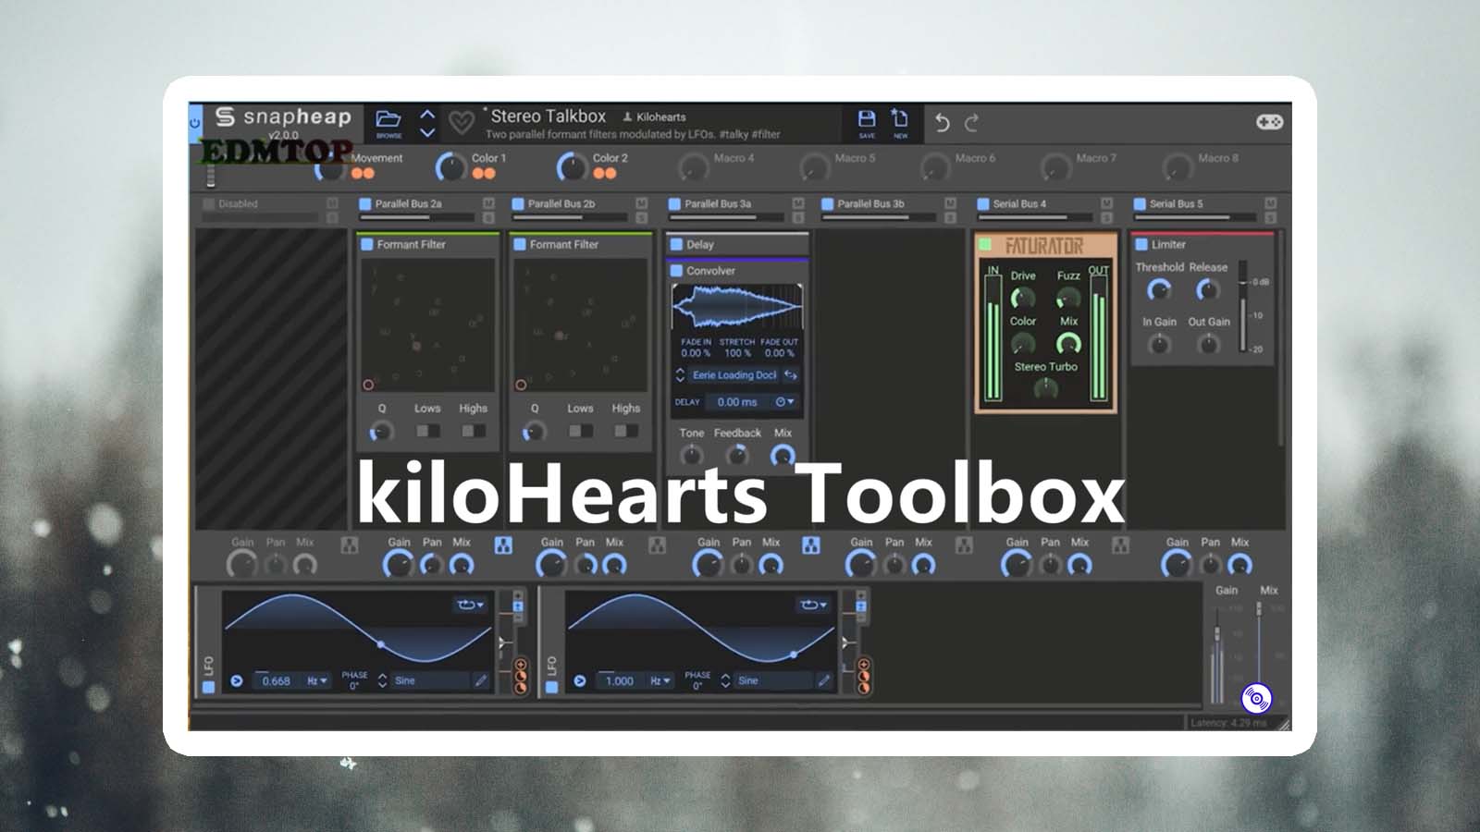
Task: Open the first LFO Sine shape selector
Action: point(430,680)
